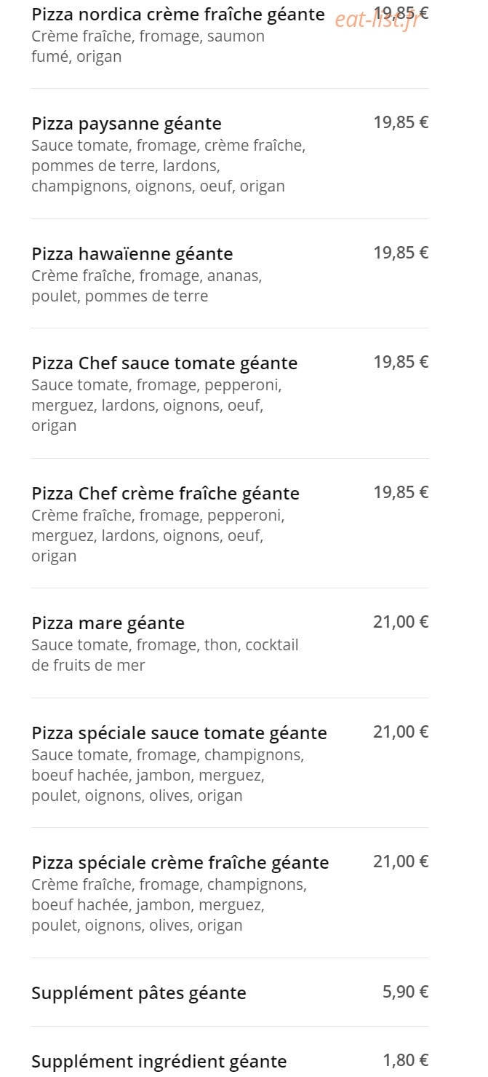Viewport: 488px width, 1077px height.
Task: Select Pizza Chef crème fraîche géante
Action: click(x=229, y=524)
